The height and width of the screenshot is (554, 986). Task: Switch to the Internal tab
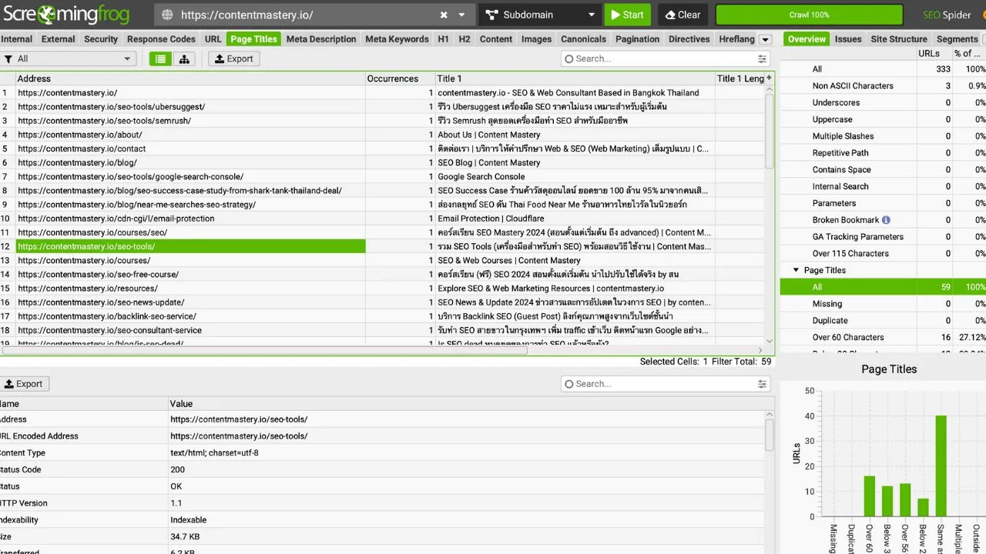click(17, 39)
